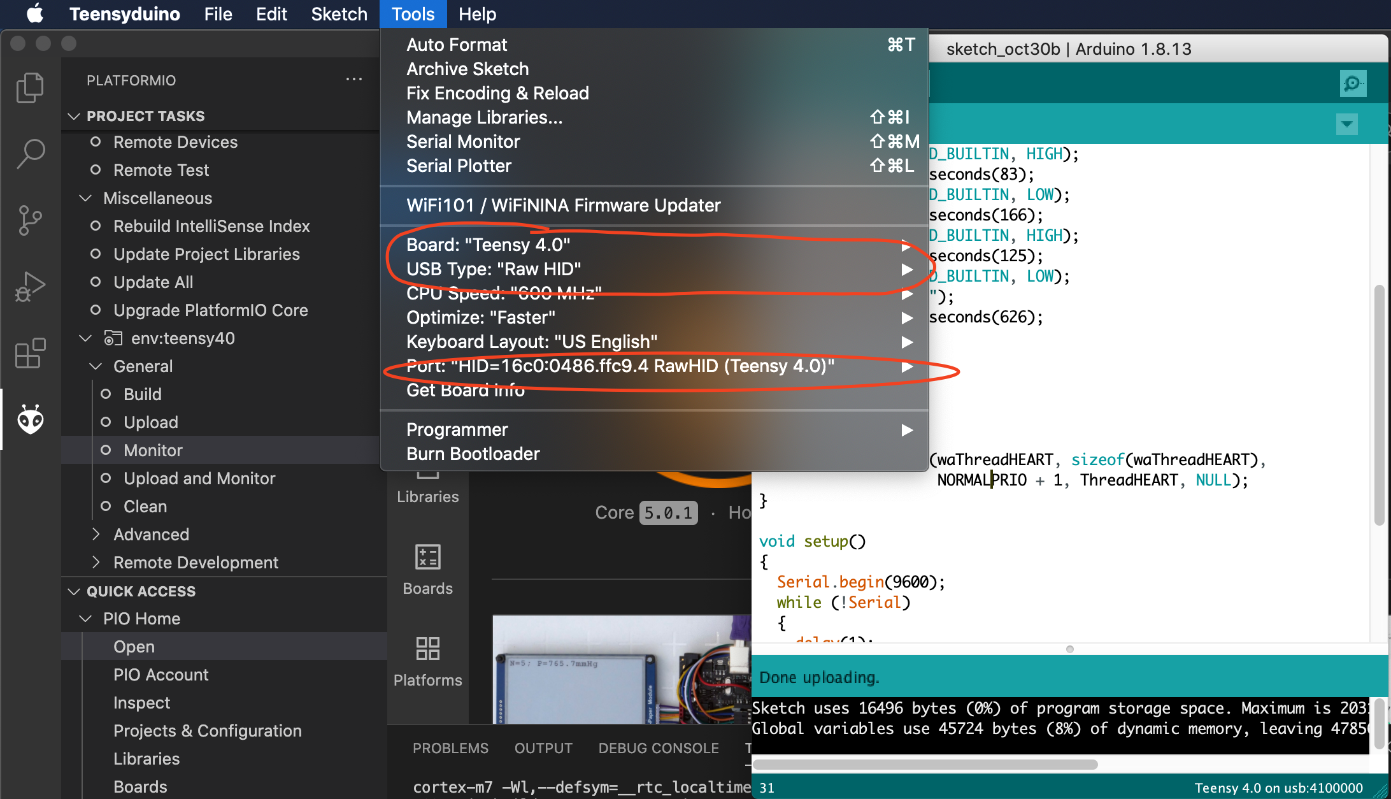The width and height of the screenshot is (1391, 799).
Task: Open the Explorer file icon
Action: tap(30, 88)
